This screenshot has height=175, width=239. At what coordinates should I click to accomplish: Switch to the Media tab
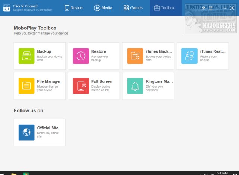[103, 8]
